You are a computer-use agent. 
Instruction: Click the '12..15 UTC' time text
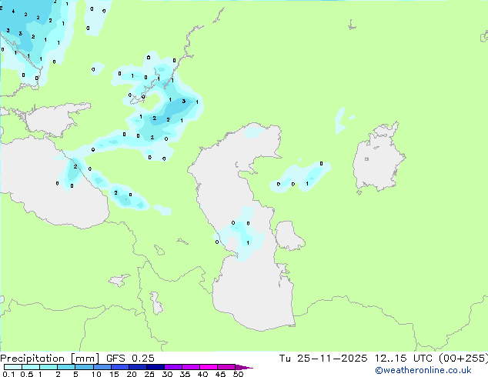point(404,359)
